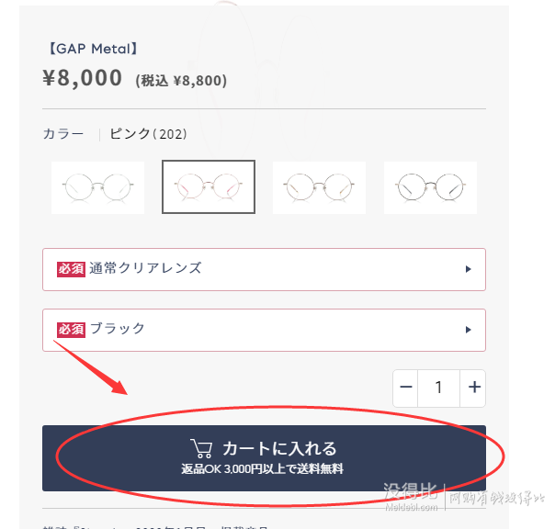Select the silver round glasses color
This screenshot has width=555, height=529.
click(97, 187)
